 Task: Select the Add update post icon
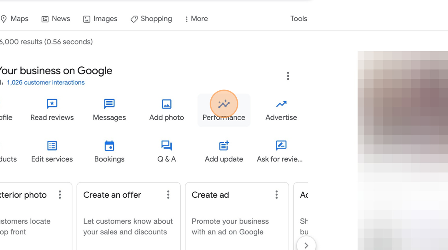click(224, 145)
